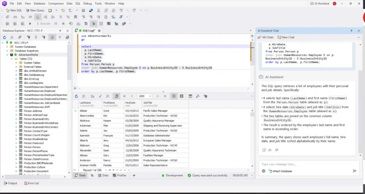Open the Database menu
Viewport: 365px width, 194px height.
pos(39,4)
